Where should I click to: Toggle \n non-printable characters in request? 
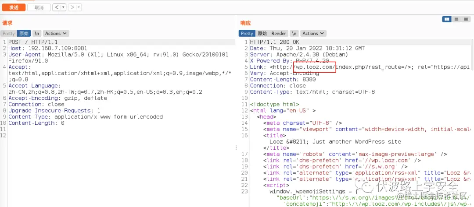coord(37,33)
